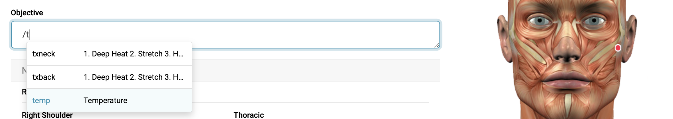Click the Thoracic heading
This screenshot has width=673, height=119.
coord(249,115)
